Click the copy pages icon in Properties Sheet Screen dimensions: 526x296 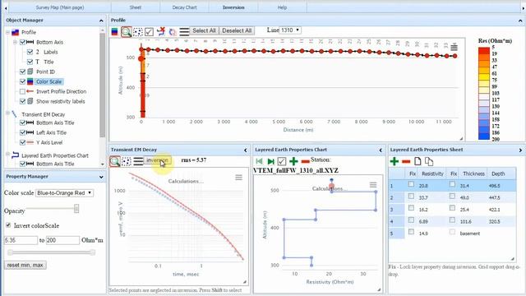coord(429,161)
